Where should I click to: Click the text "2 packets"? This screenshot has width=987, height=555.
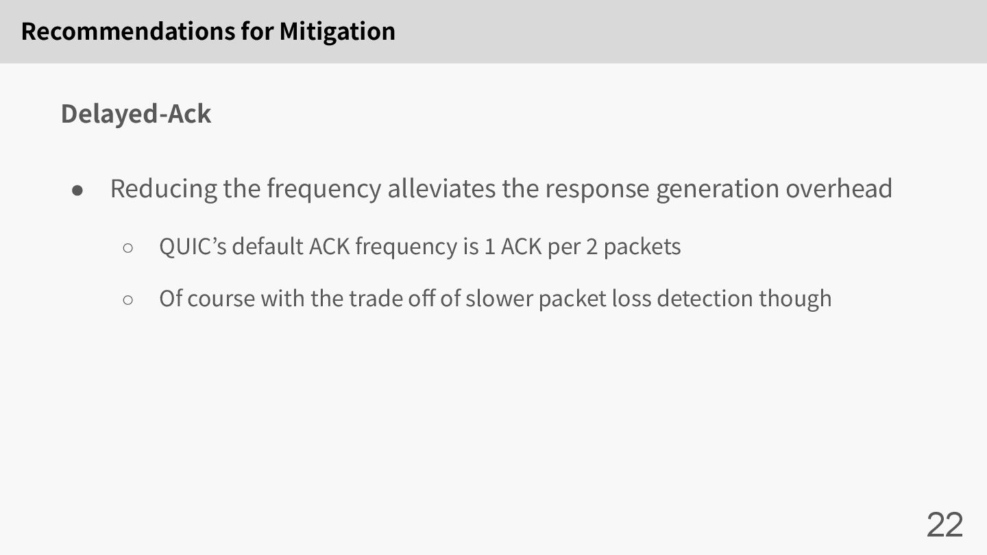click(x=633, y=247)
